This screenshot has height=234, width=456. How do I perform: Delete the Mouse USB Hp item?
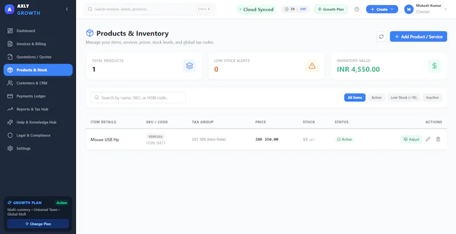pyautogui.click(x=438, y=139)
